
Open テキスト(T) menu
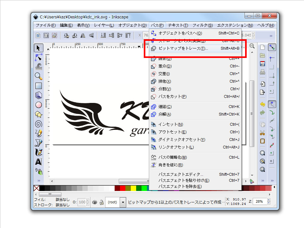pyautogui.click(x=178, y=25)
